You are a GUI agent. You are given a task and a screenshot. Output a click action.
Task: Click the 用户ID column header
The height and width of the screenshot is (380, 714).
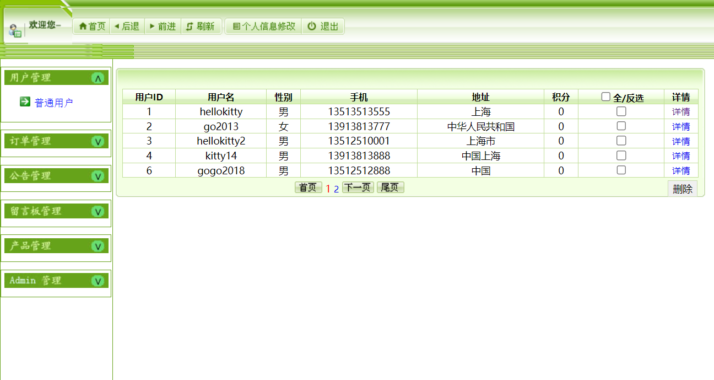(x=149, y=97)
